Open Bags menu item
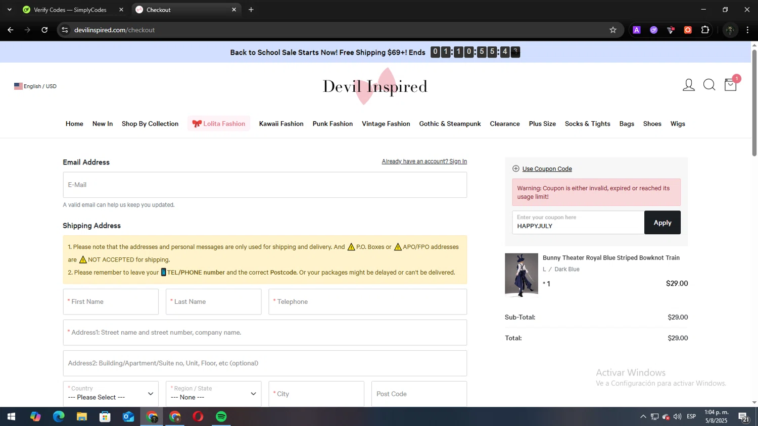The image size is (758, 426). (x=627, y=124)
